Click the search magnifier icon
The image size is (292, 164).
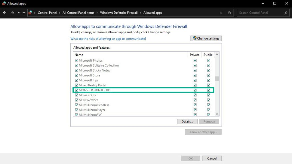(286, 13)
